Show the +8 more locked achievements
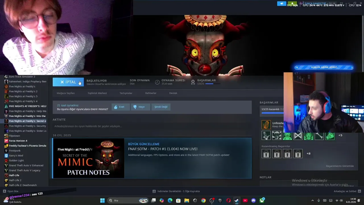Screen dimensions: 364x205 click(309, 153)
